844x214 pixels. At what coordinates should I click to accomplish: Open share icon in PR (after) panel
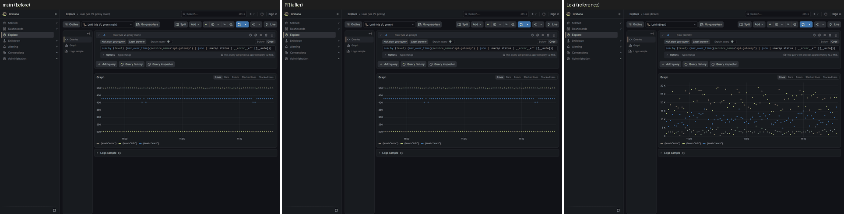[x=535, y=24]
